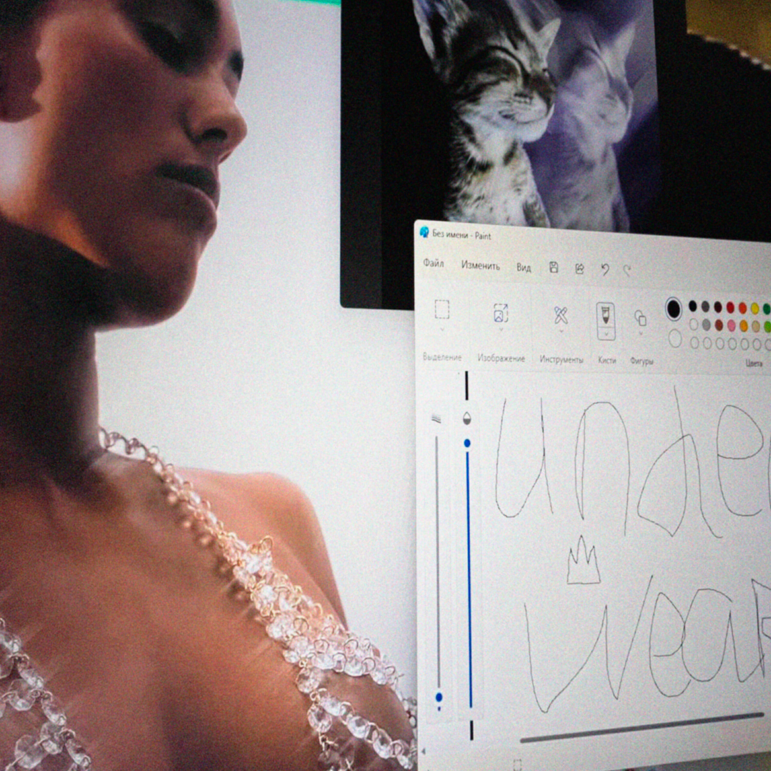
Task: Click the Paint app icon in title bar
Action: pos(424,232)
